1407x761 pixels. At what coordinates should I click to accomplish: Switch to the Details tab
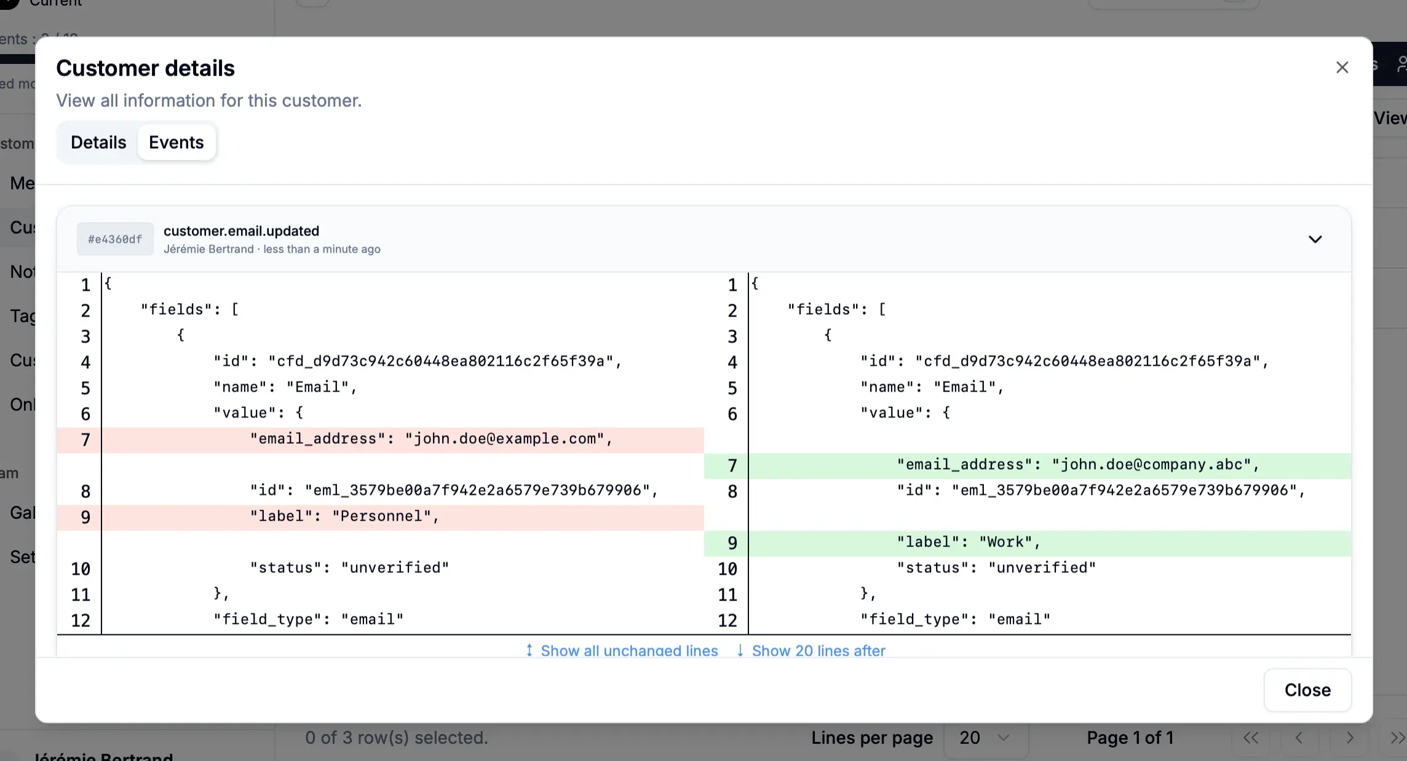pos(98,142)
